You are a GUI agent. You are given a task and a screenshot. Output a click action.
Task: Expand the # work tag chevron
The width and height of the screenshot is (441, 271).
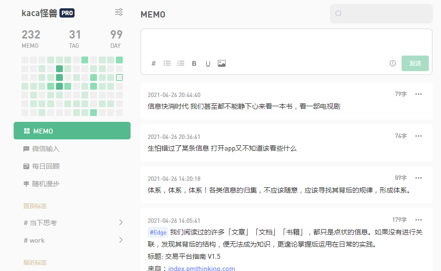[x=121, y=240]
